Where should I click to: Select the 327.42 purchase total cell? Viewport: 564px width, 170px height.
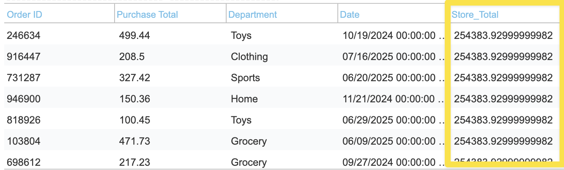[x=134, y=78]
